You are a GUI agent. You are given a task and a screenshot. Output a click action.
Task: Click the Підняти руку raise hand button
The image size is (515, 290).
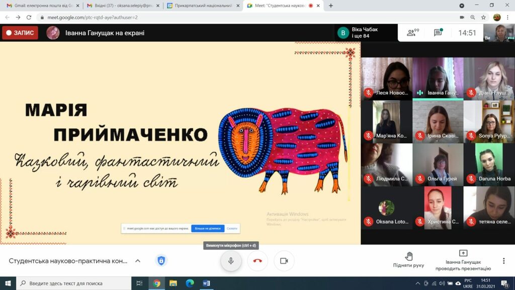[x=408, y=260]
